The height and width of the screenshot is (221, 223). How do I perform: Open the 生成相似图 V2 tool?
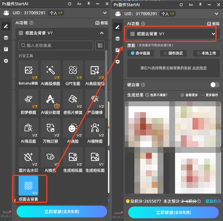pyautogui.click(x=73, y=160)
